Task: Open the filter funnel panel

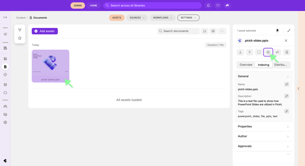Action: click(20, 30)
